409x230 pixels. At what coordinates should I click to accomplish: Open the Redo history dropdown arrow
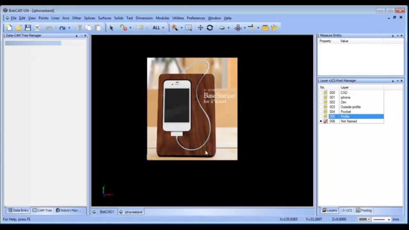pos(69,28)
